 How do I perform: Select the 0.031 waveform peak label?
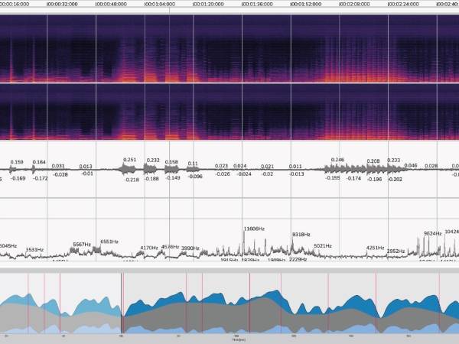[x=58, y=166]
